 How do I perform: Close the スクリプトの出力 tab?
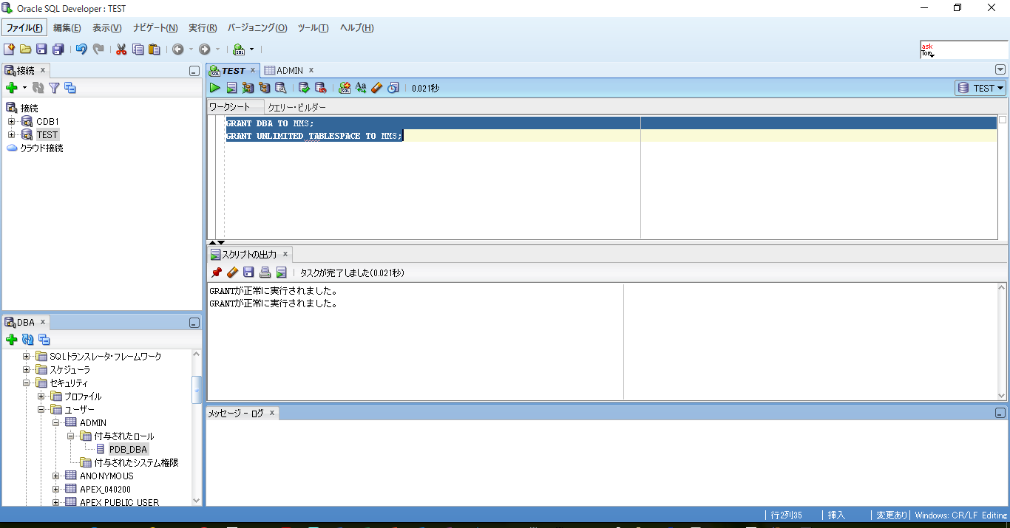[285, 254]
